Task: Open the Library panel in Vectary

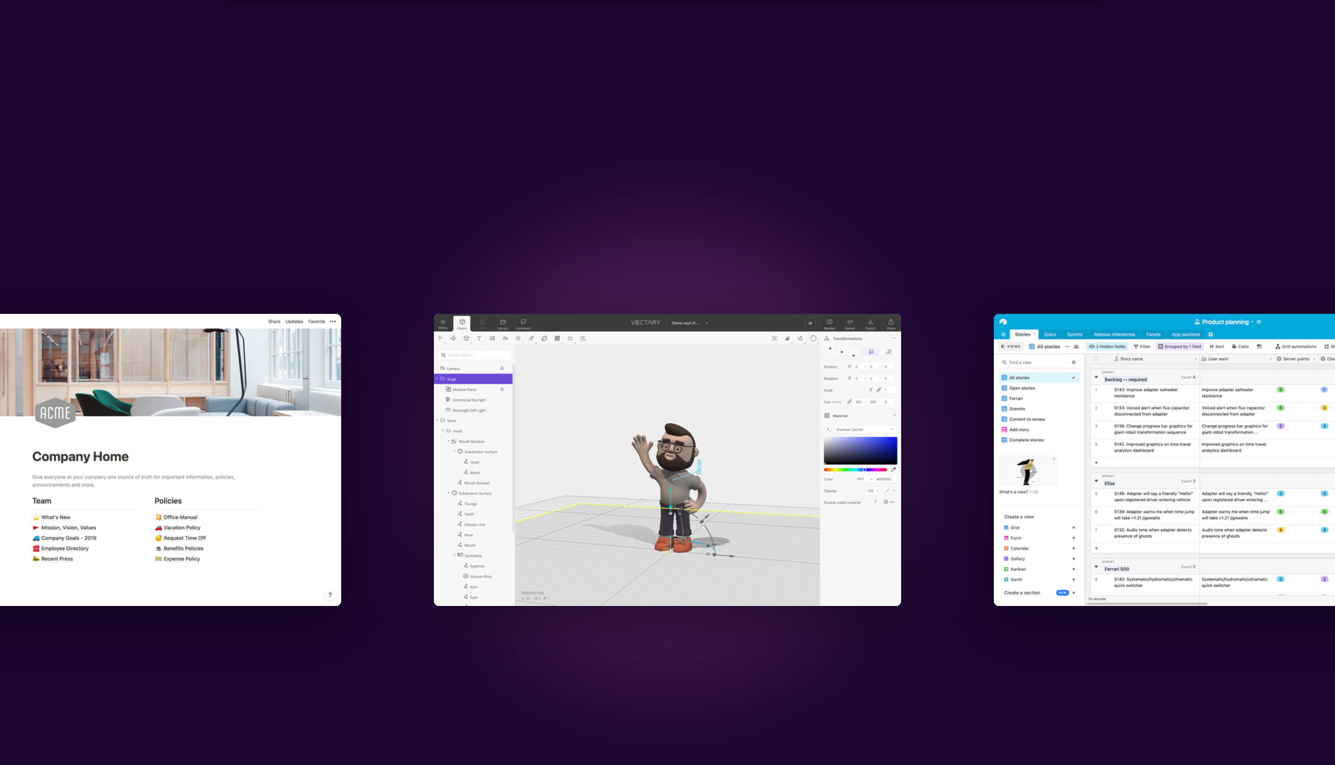Action: pyautogui.click(x=502, y=323)
